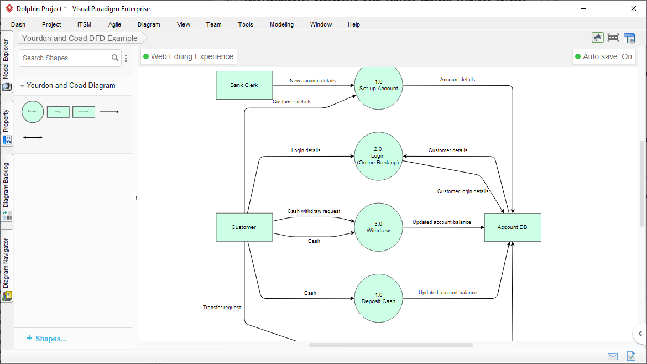Viewport: 647px width, 364px height.
Task: Select 'Customer details' label near Bank Clerk
Action: (292, 102)
